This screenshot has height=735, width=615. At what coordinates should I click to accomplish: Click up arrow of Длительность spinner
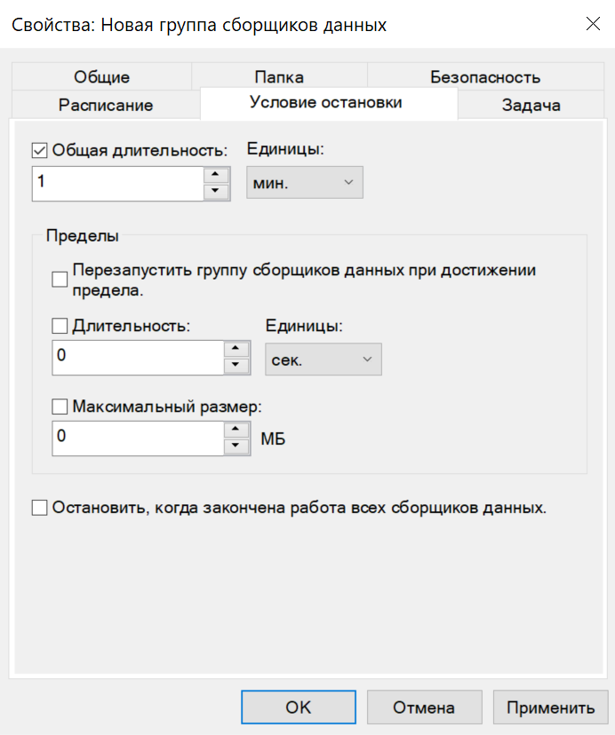(236, 349)
